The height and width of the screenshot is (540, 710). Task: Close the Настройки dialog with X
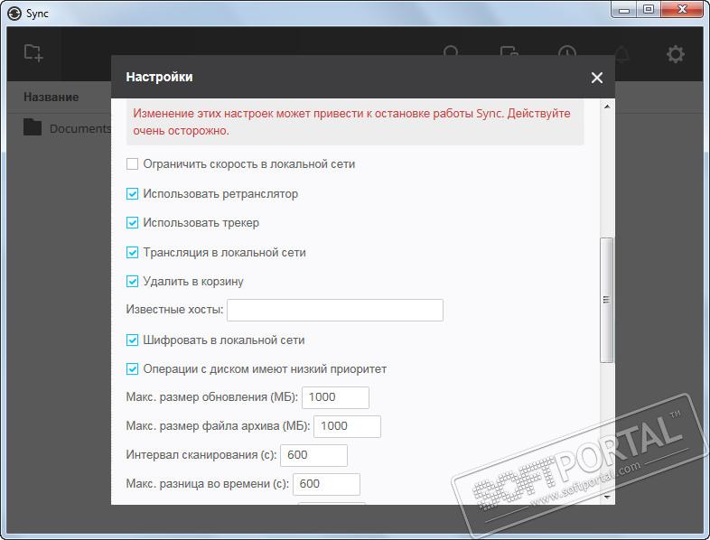[597, 78]
